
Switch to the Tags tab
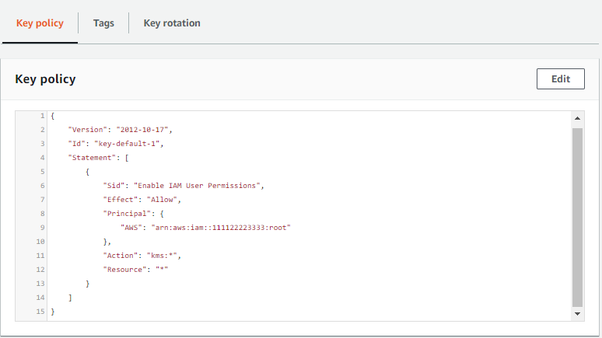point(103,23)
